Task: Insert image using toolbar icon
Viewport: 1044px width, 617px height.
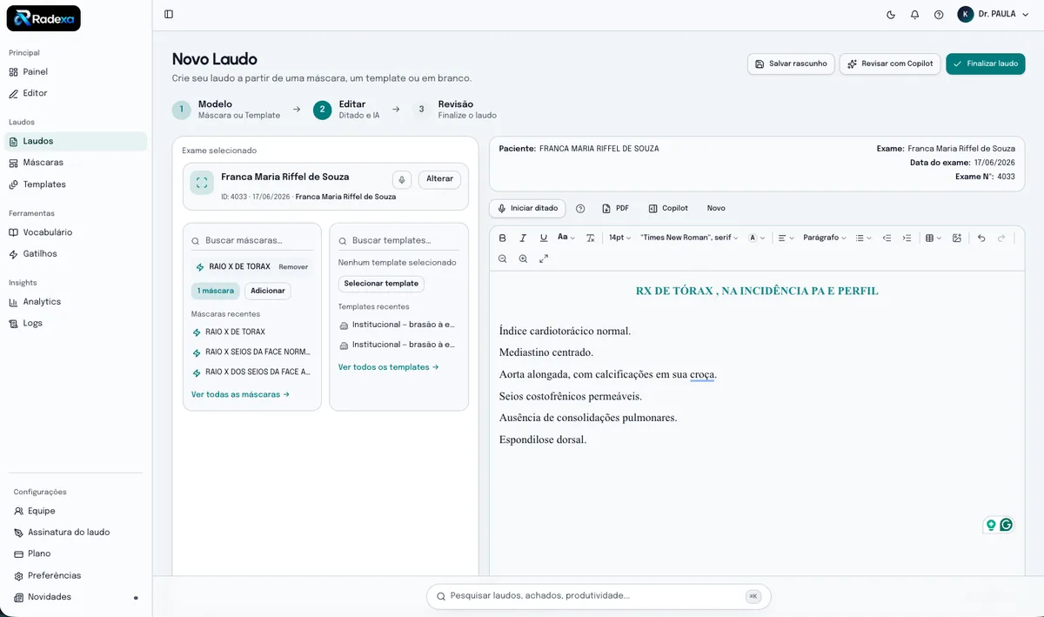Action: pyautogui.click(x=957, y=238)
